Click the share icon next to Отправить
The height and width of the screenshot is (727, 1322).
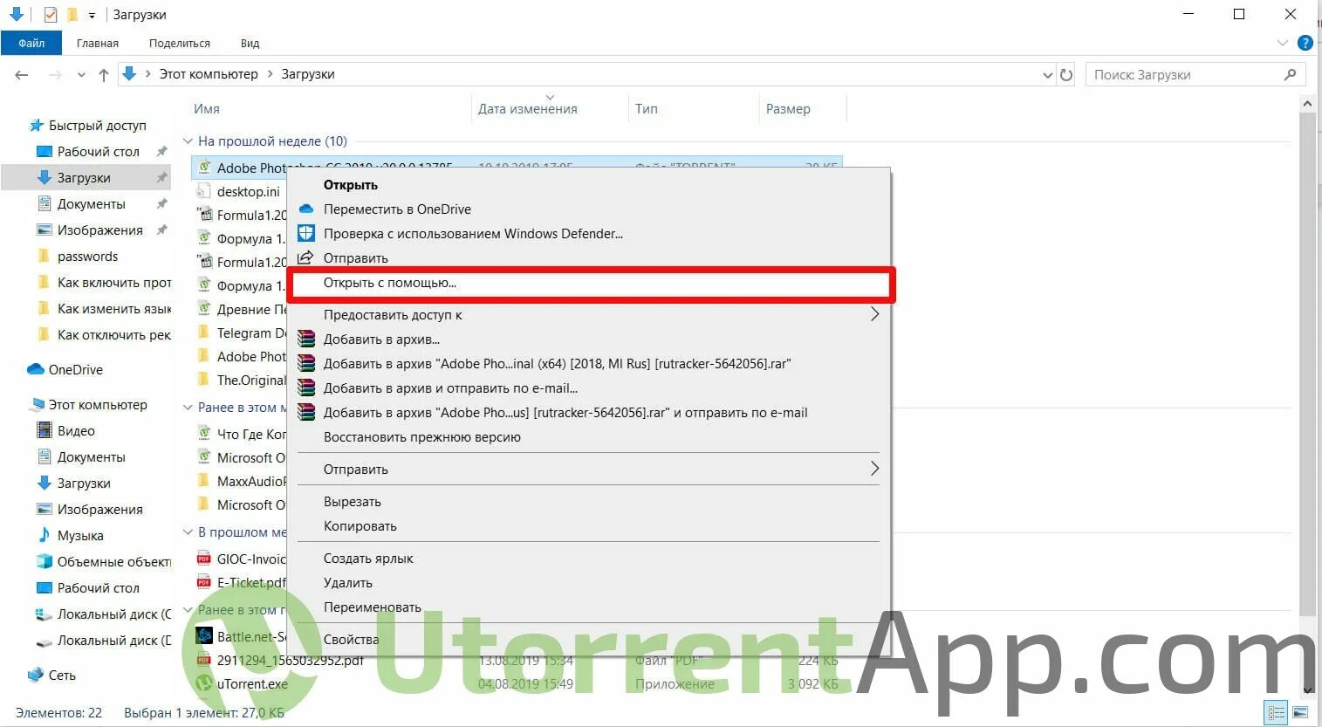306,258
